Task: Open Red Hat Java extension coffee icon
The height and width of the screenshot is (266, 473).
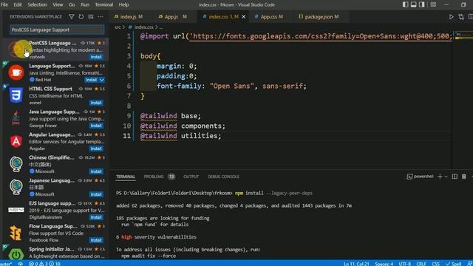Action: pyautogui.click(x=16, y=72)
